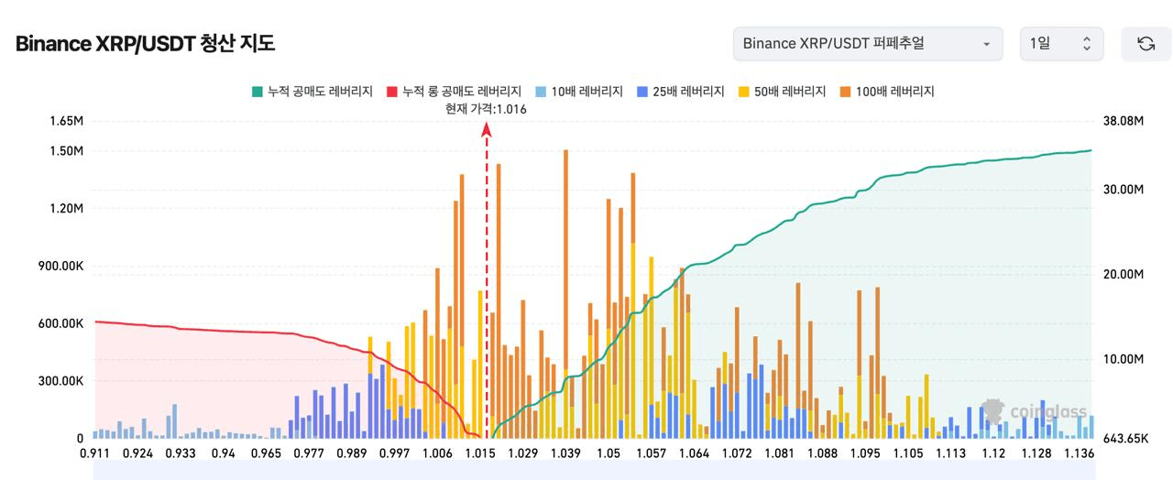Click the 1.65M left axis label
Image resolution: width=1173 pixels, height=480 pixels.
pyautogui.click(x=66, y=121)
